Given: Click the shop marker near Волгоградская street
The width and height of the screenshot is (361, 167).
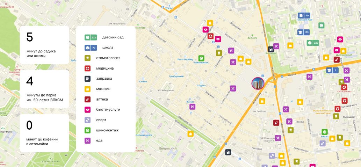Looking at the screenshot, I should coord(190,134).
